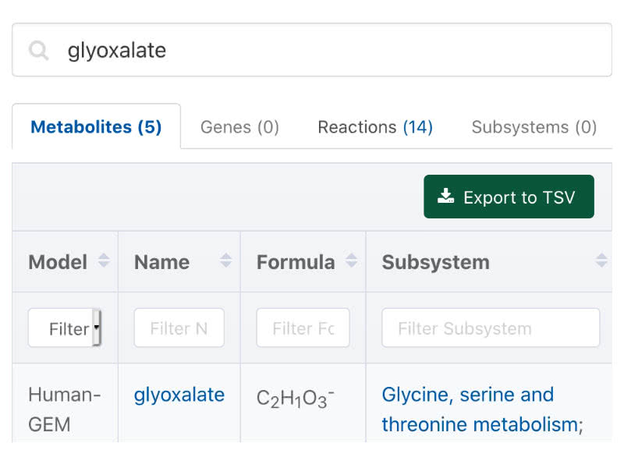624x468 pixels.
Task: Go to the Subsystems (0) tab
Action: (534, 127)
